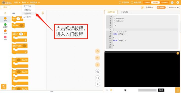Select the pink 函数 category

pyautogui.click(x=5, y=38)
